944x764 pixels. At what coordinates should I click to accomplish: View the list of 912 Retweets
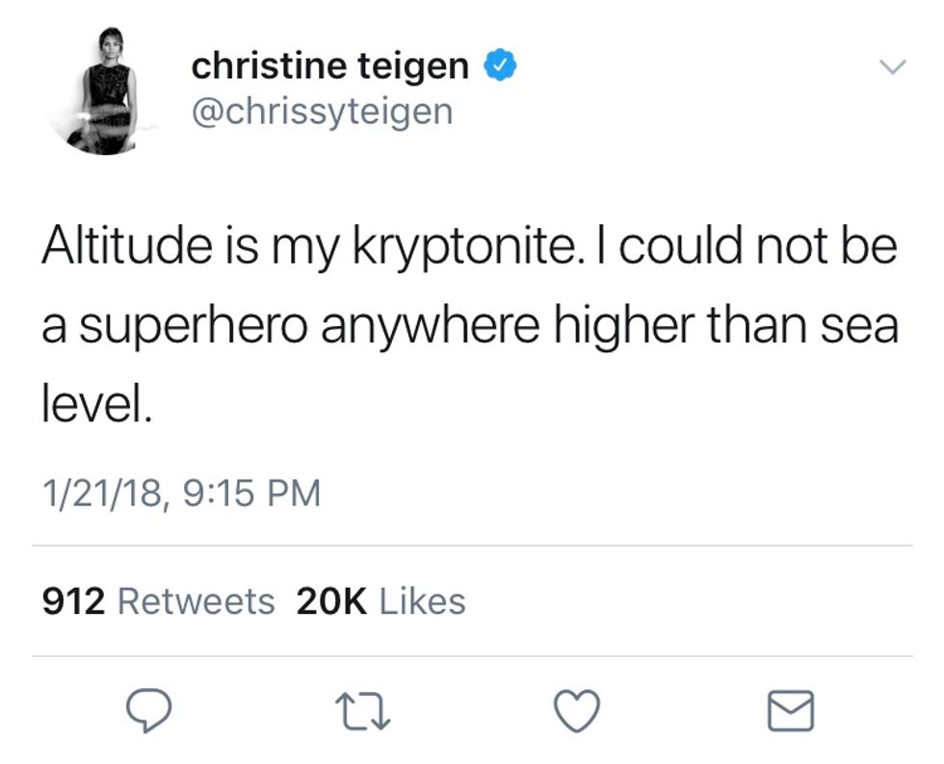(159, 601)
